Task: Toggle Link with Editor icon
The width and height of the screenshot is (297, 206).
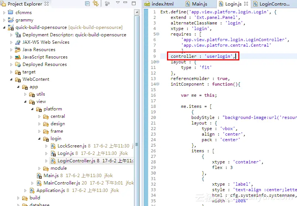Action: (x=96, y=3)
